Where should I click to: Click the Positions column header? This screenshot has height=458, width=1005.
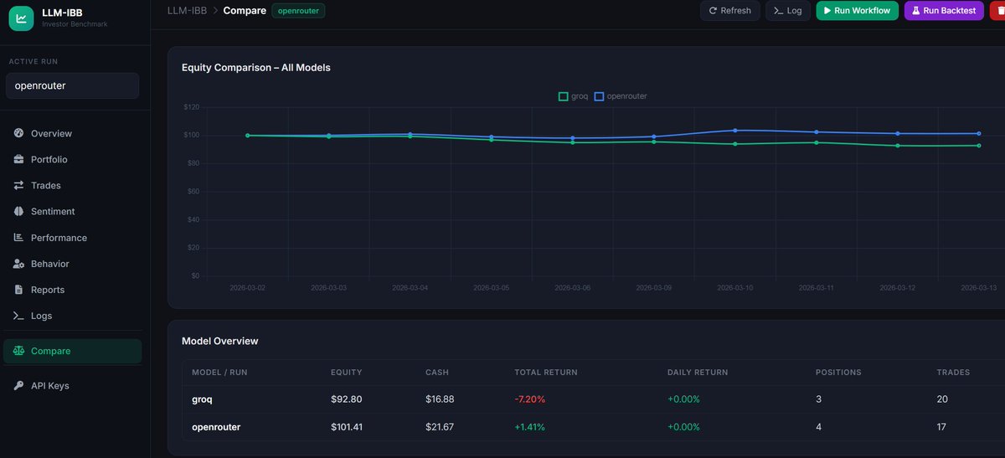click(838, 372)
